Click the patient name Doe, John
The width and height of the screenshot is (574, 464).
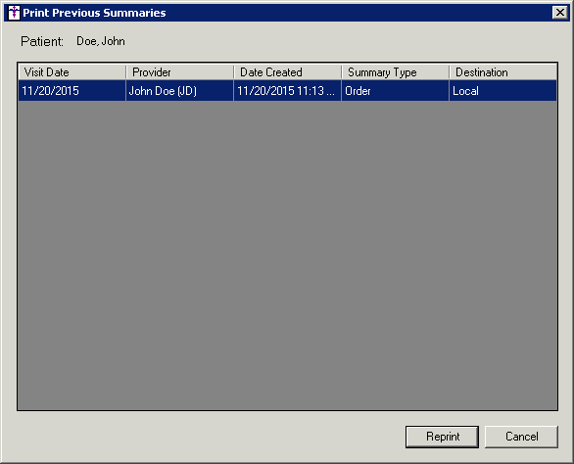click(x=101, y=41)
